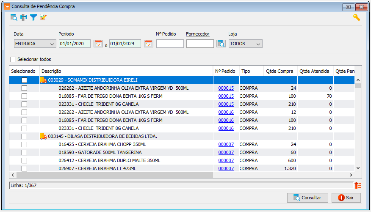Click the search/consult toolbar icon
The height and width of the screenshot is (212, 371).
[14, 17]
